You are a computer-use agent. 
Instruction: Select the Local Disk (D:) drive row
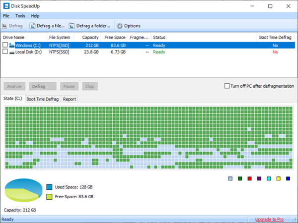148,52
